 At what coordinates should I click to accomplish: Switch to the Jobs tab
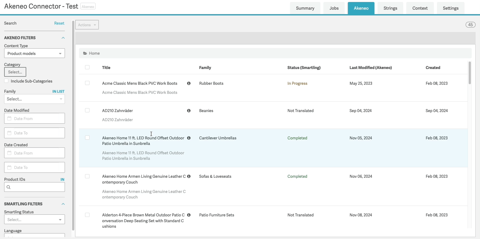point(334,8)
